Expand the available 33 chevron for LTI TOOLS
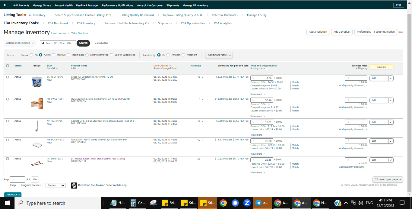Viewport: 412px width, 209px height. coord(202,159)
